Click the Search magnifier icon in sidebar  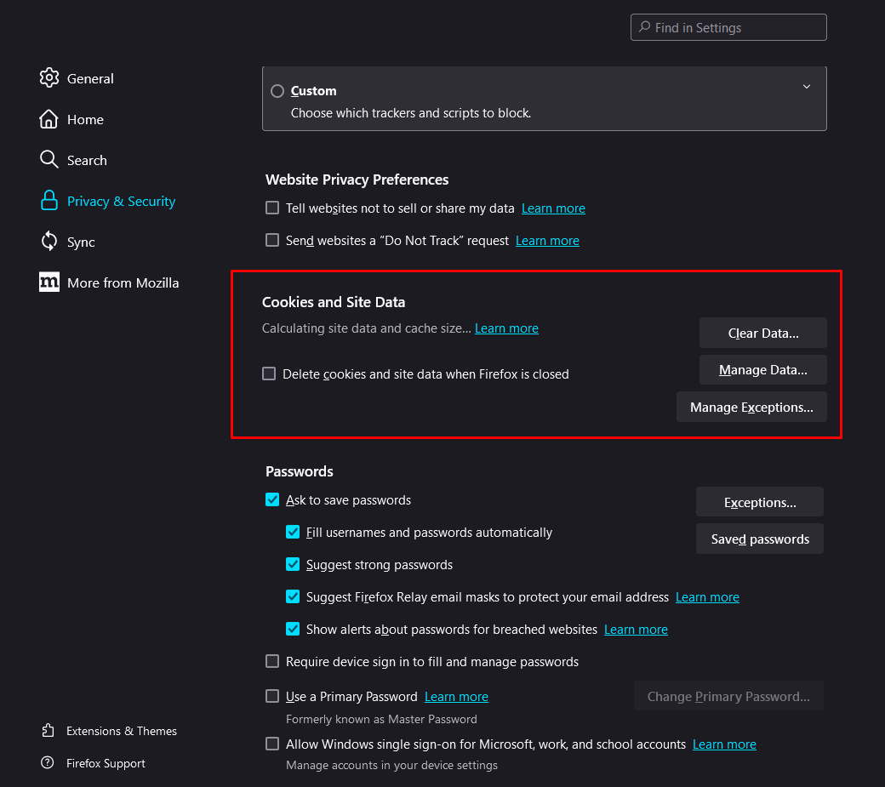click(49, 160)
